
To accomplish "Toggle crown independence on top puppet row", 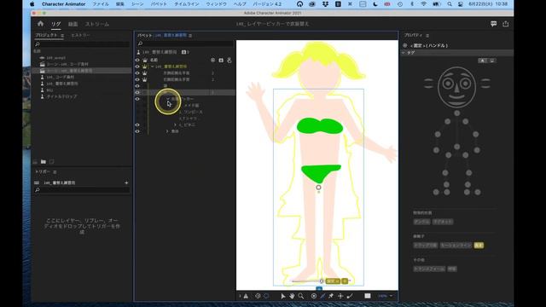I will (x=144, y=67).
